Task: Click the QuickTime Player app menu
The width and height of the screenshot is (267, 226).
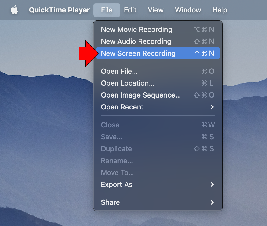Action: click(59, 10)
